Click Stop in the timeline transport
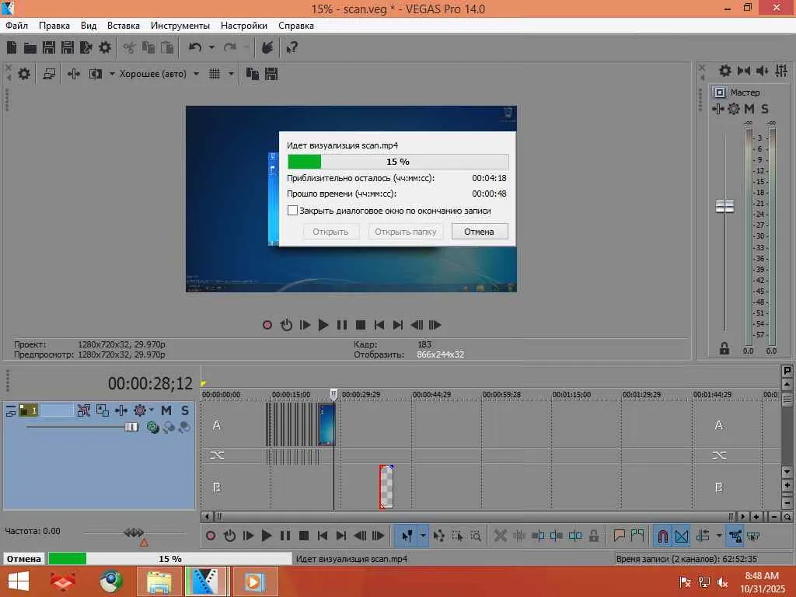This screenshot has width=796, height=597. pos(304,536)
